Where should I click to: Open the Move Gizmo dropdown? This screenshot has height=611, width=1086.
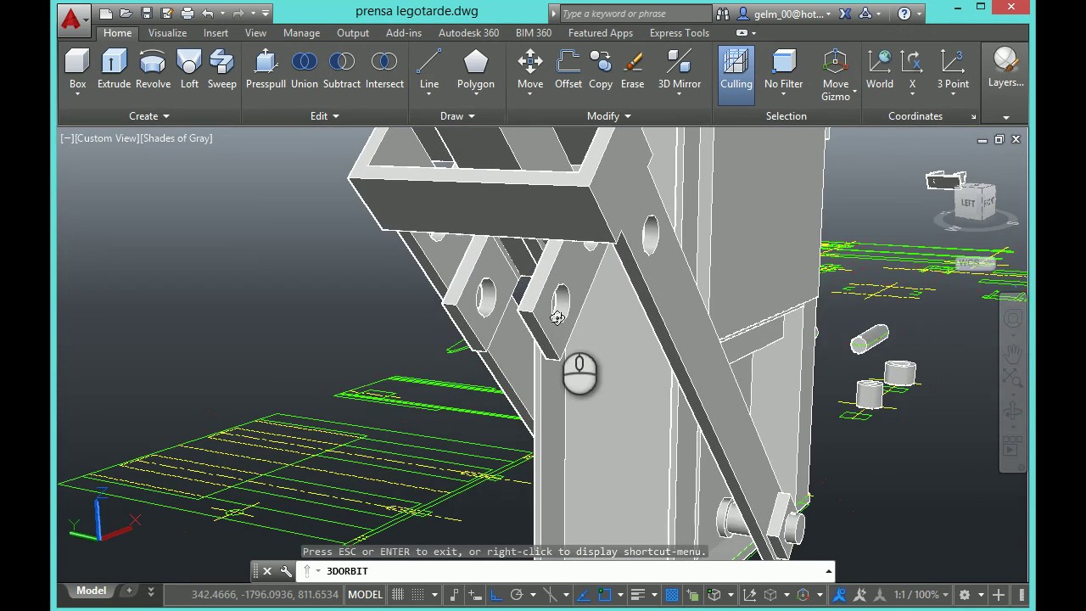pyautogui.click(x=836, y=76)
